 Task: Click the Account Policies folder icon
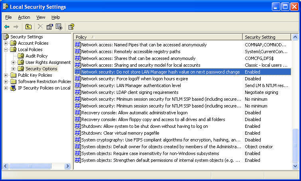[13, 43]
